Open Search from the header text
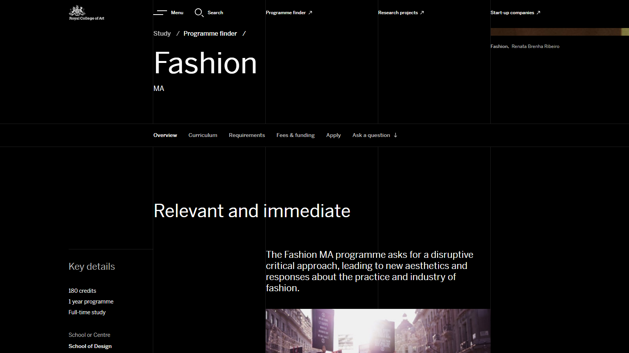This screenshot has width=629, height=353. [x=215, y=13]
